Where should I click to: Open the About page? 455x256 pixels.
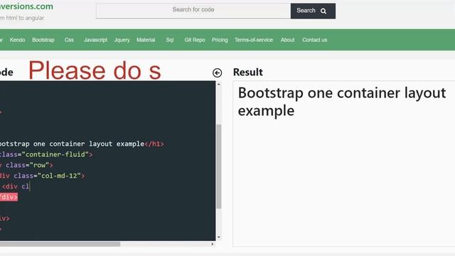tap(287, 40)
